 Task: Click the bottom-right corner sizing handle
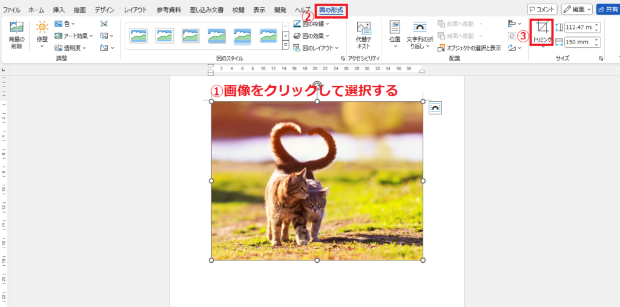423,260
